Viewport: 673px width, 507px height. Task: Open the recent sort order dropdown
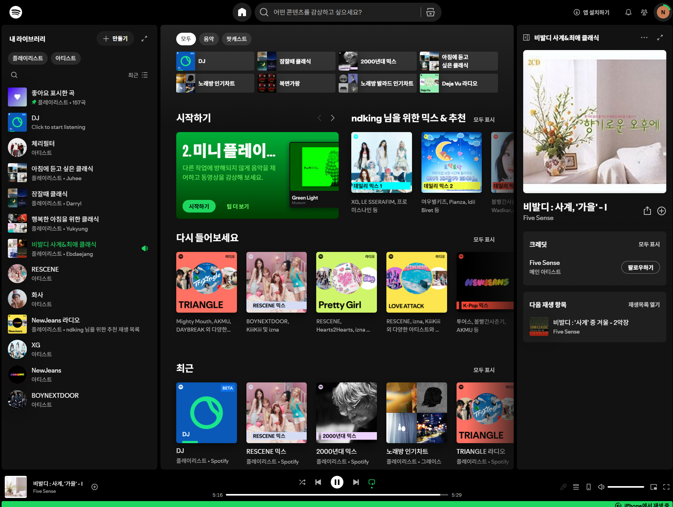[x=138, y=75]
